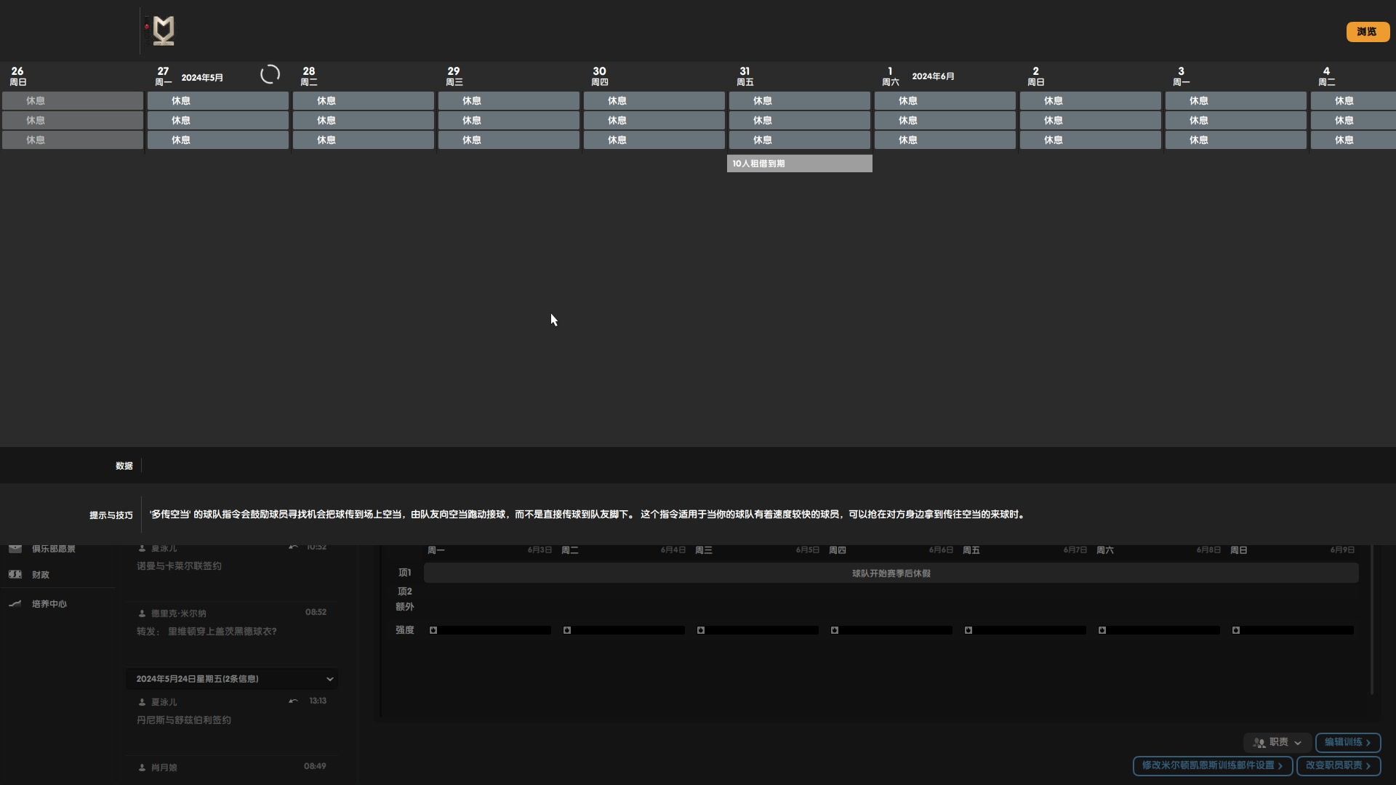Click the first 休息 session on June 2

[x=1091, y=101]
